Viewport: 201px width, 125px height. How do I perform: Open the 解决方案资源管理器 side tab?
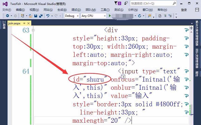tap(197, 33)
